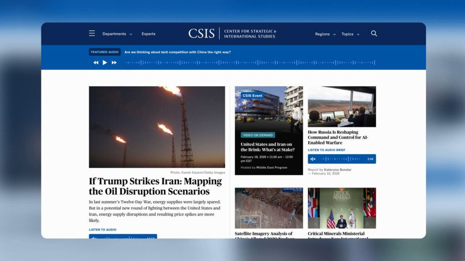Rewind the featured audio
This screenshot has height=261, width=465.
point(96,63)
